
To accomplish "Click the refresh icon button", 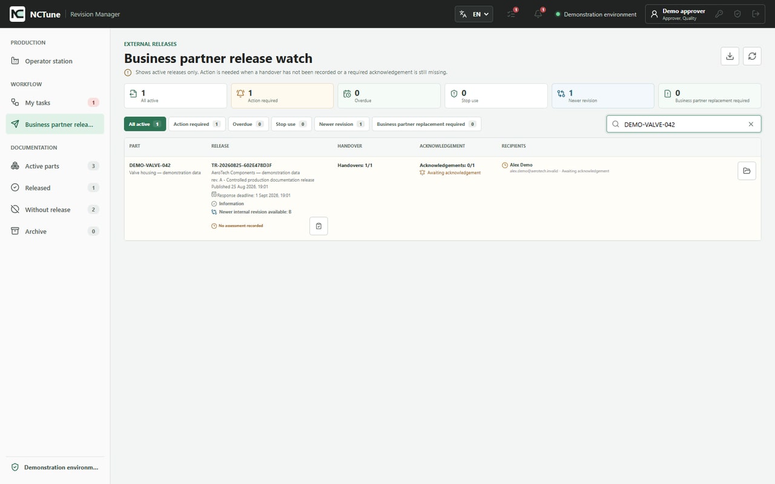I will (x=752, y=56).
